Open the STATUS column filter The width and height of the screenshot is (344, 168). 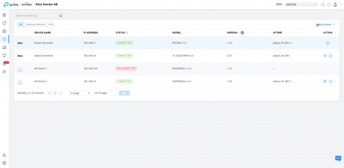coord(127,33)
